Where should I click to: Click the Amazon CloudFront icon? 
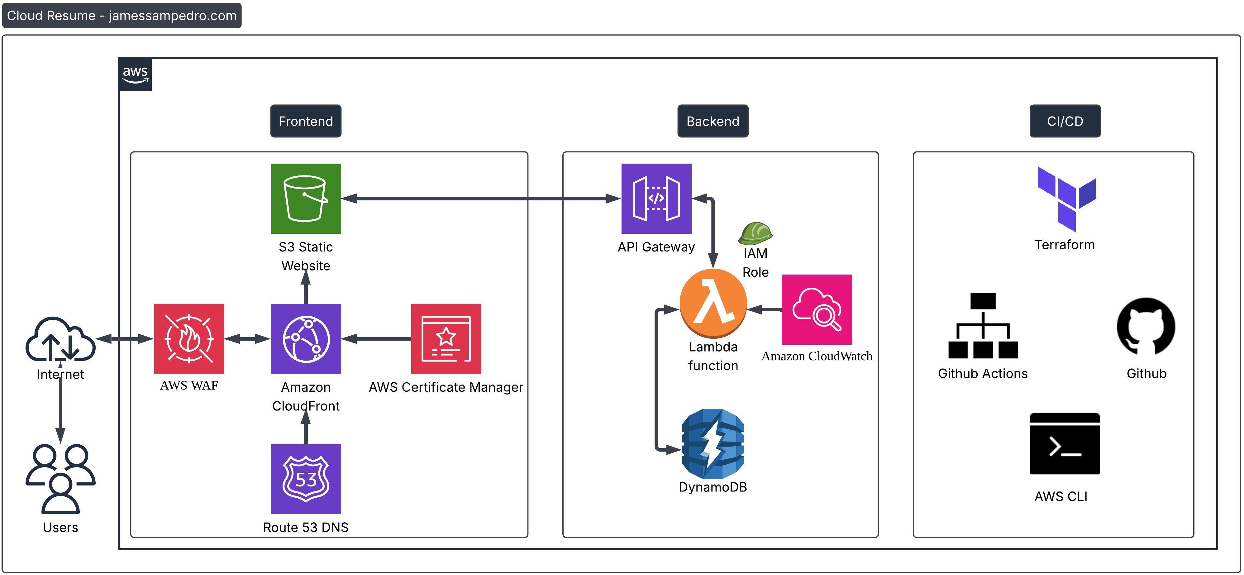pos(306,339)
